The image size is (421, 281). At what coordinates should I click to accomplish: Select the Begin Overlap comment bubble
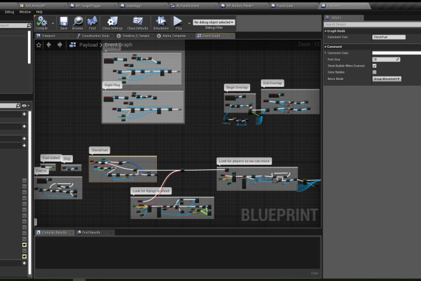237,87
